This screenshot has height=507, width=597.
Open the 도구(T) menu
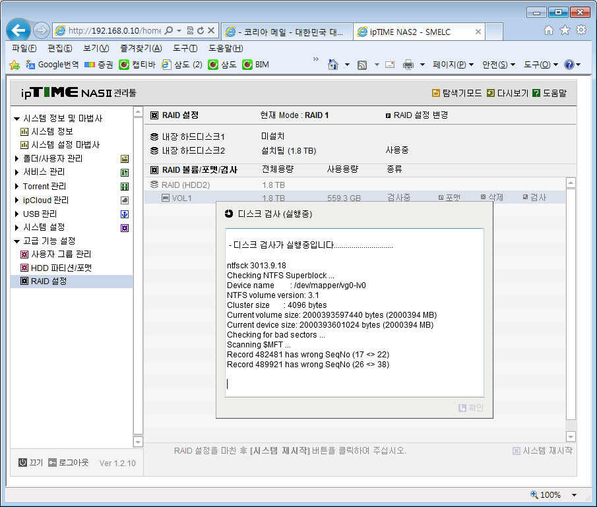point(185,48)
